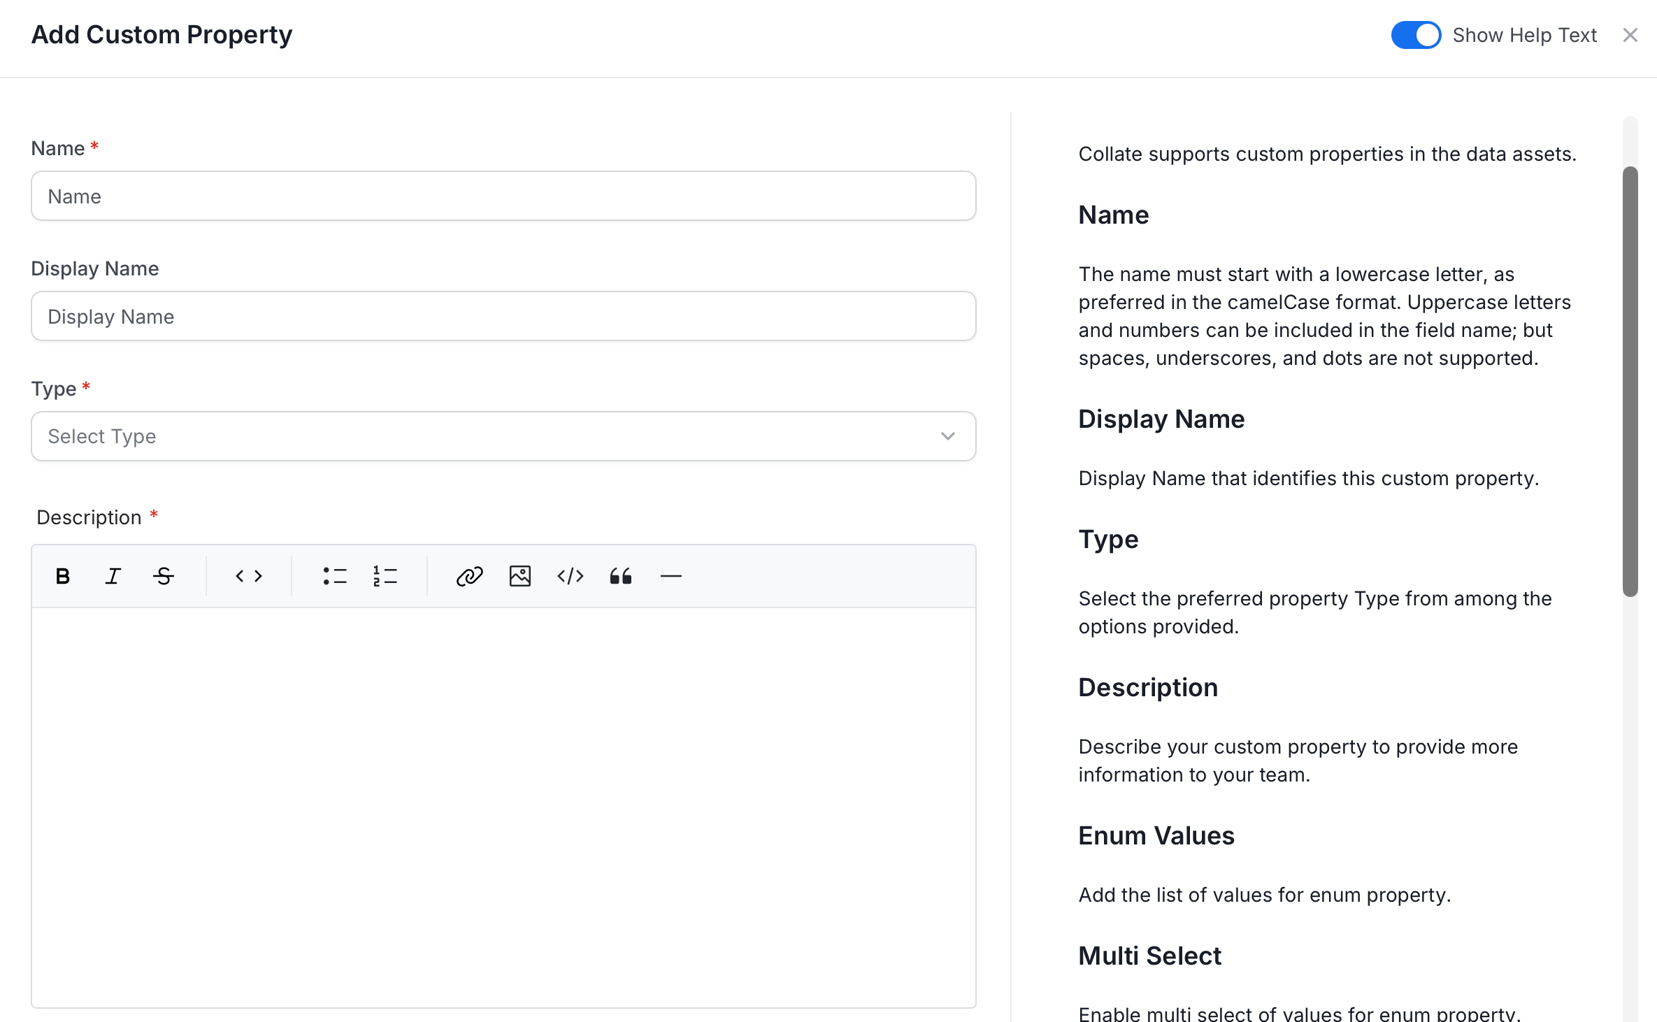Insert a hyperlink in description

[x=470, y=576]
